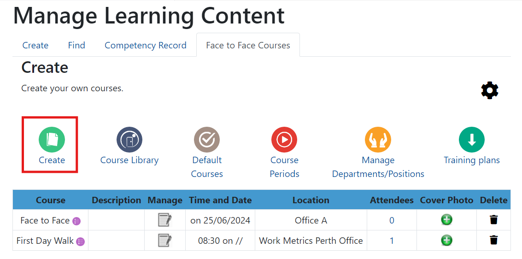
Task: Click the Training plans download icon
Action: coord(471,140)
